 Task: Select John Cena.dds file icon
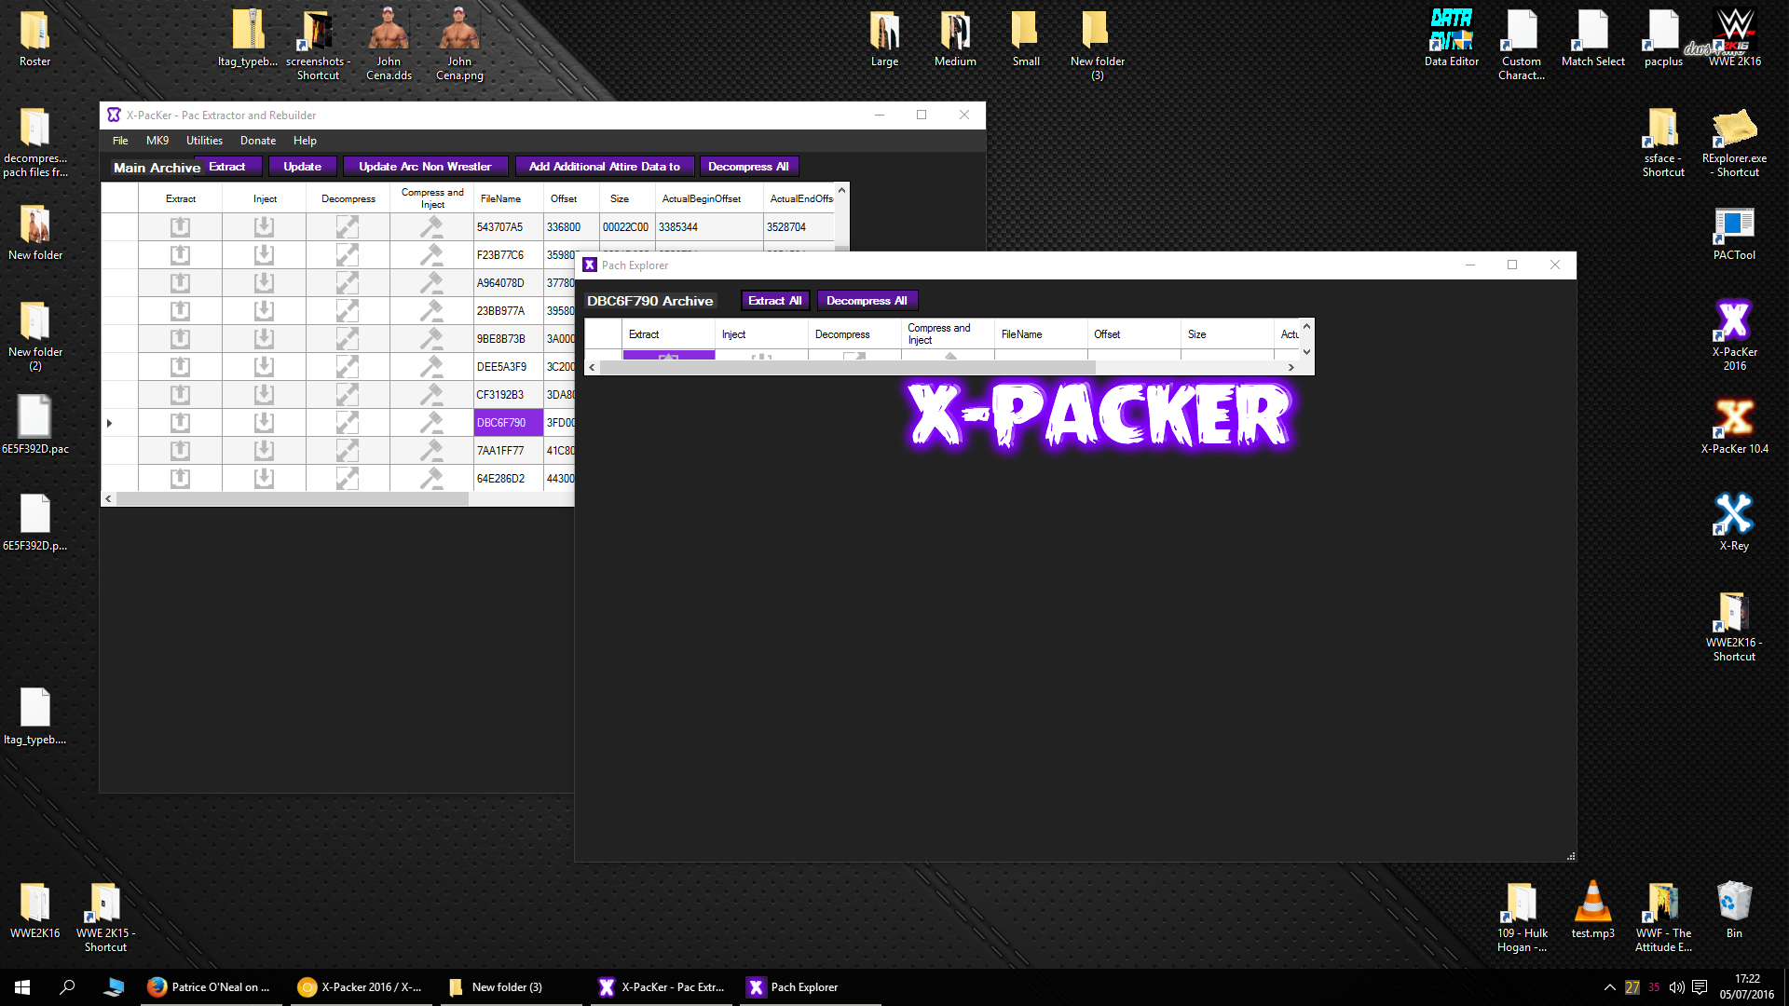[389, 43]
